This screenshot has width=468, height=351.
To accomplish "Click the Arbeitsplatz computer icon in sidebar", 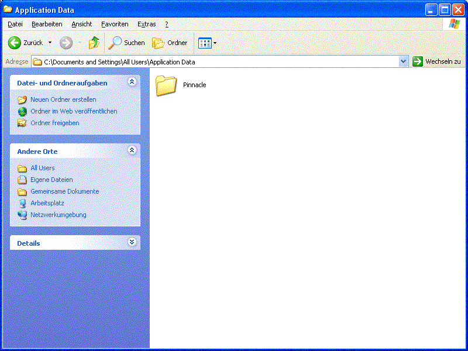I will pyautogui.click(x=22, y=203).
